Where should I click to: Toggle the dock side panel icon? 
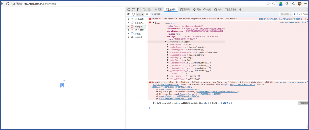(138, 9)
